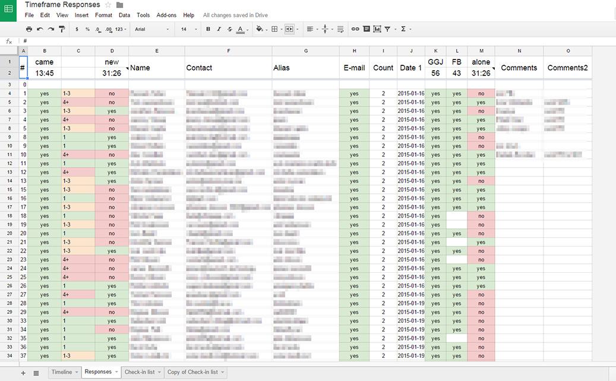The height and width of the screenshot is (381, 616).
Task: Insert a link using toolbar icon
Action: pyautogui.click(x=355, y=29)
